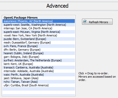
Task: Select waix Perth, Australia mirror
Action: (39, 75)
